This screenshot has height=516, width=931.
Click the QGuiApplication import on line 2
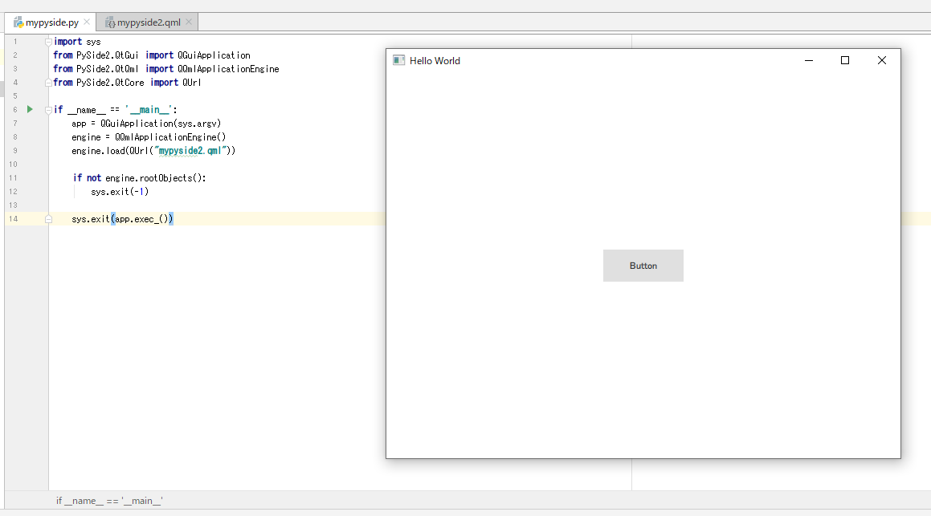(214, 55)
